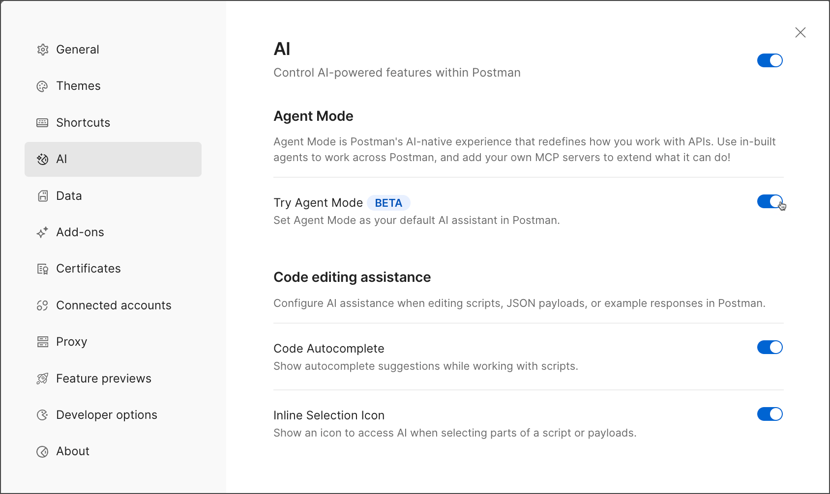This screenshot has width=830, height=494.
Task: Switch to the Developer options section
Action: (x=107, y=414)
